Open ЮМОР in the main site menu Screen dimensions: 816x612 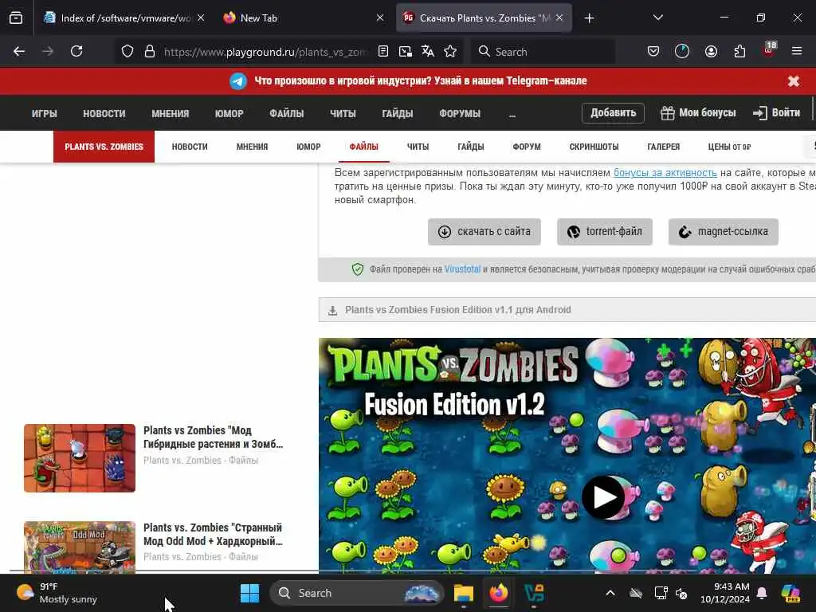pos(229,113)
